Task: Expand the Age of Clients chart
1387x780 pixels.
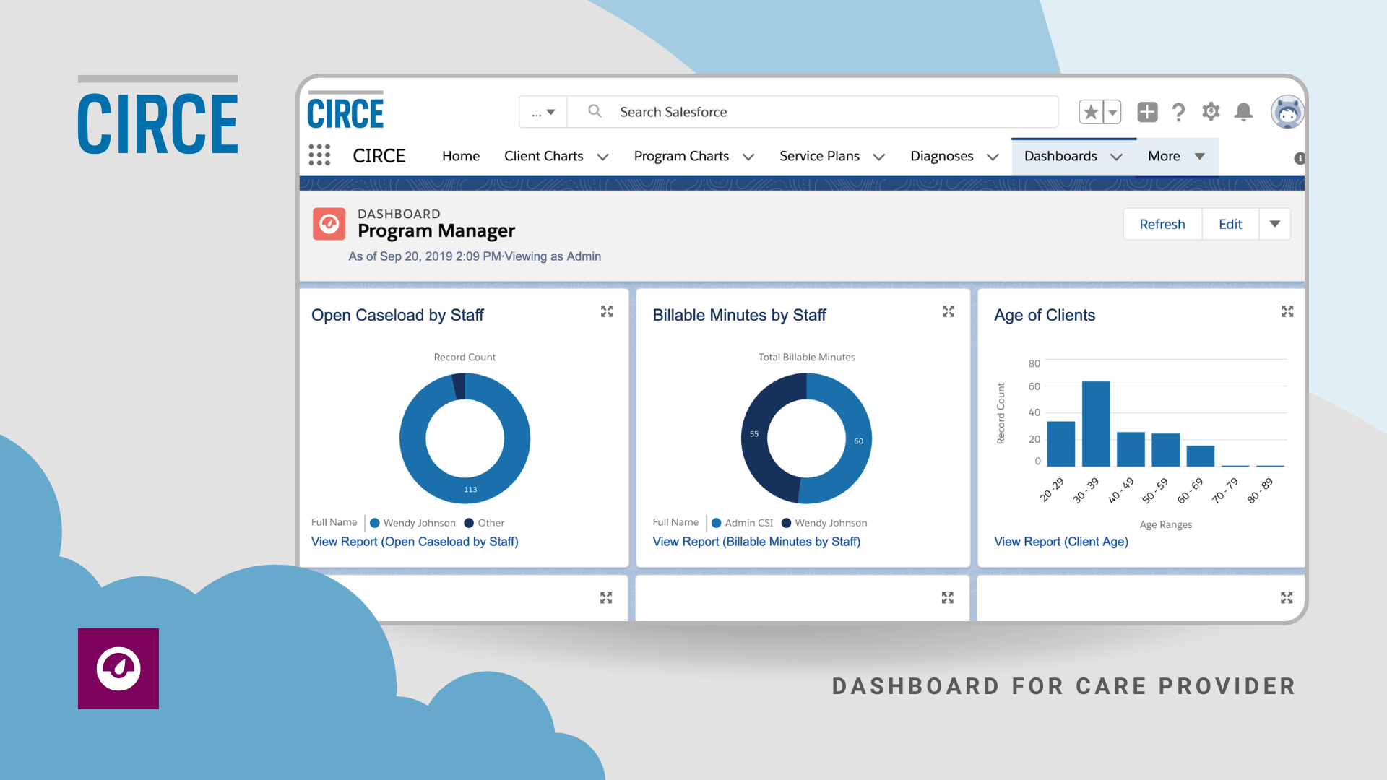Action: pos(1287,311)
